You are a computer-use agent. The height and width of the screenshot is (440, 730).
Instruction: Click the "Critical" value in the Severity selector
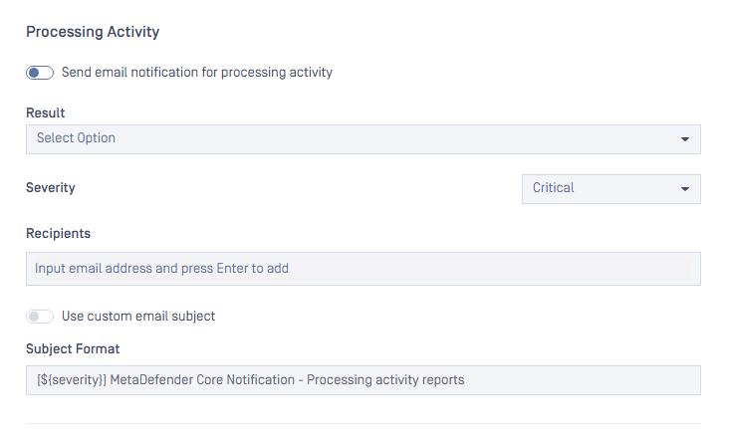click(x=553, y=188)
